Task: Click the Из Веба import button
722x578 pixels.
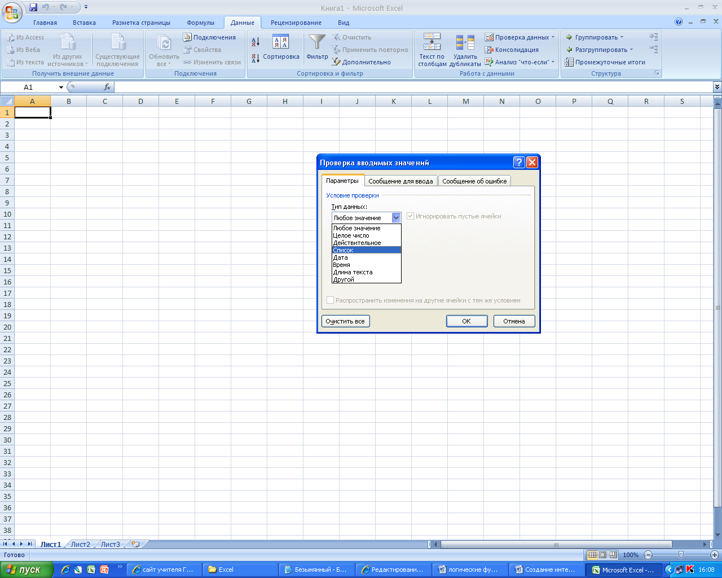Action: point(24,50)
